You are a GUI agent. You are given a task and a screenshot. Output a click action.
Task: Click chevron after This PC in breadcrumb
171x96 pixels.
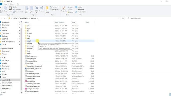click(x=18, y=18)
